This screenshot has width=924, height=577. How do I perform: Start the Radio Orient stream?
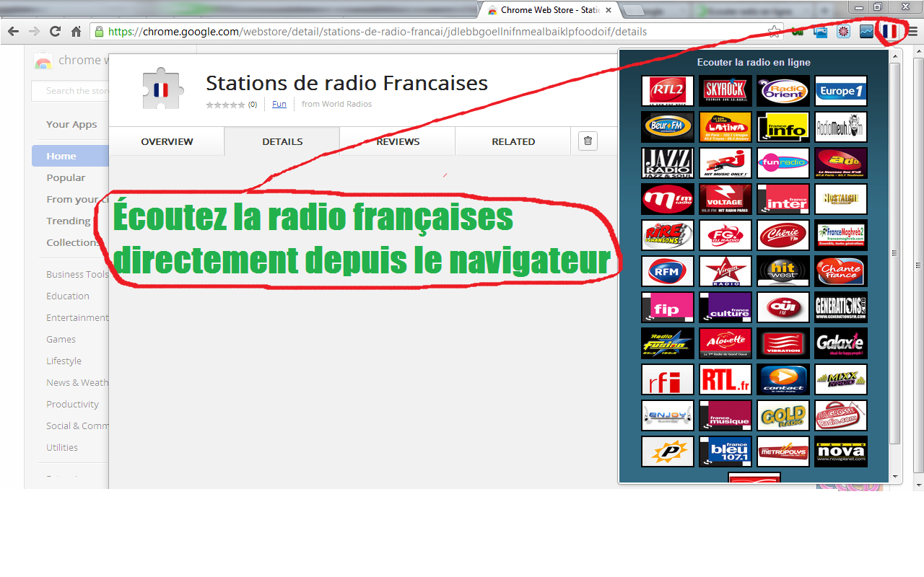(783, 91)
